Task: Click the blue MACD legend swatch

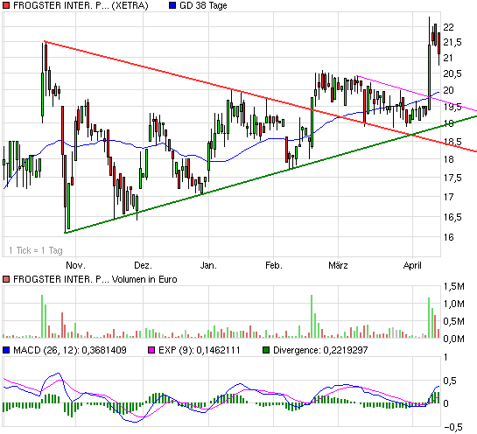Action: [6, 350]
